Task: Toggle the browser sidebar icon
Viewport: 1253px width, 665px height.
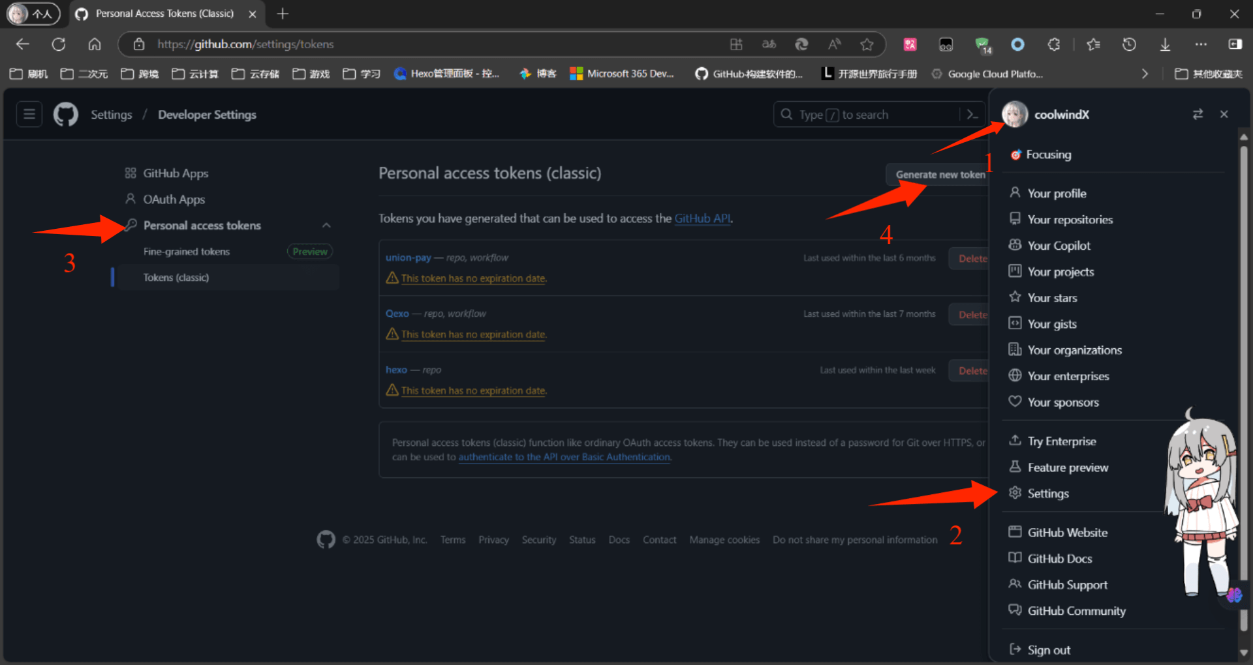Action: pos(1235,44)
